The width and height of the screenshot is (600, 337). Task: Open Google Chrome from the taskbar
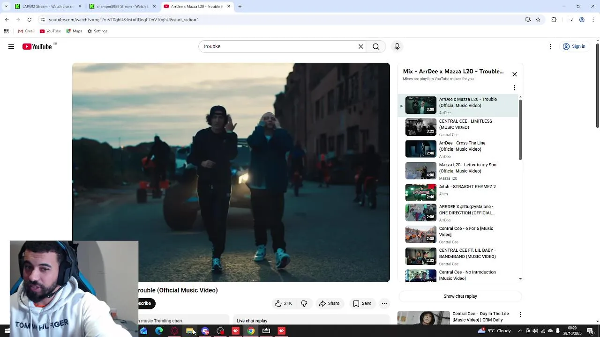tap(251, 331)
